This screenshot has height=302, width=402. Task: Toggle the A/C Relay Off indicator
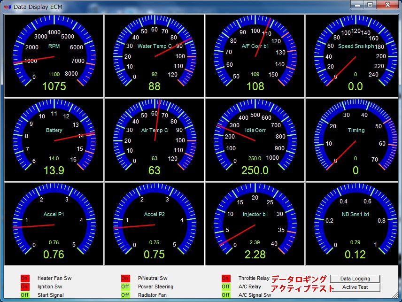226,287
